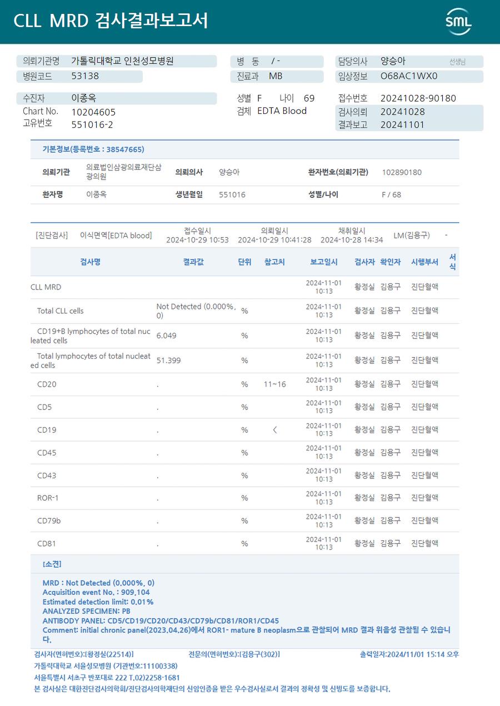Select the ROR-1 test row label
This screenshot has height=706, width=500.
tap(48, 498)
